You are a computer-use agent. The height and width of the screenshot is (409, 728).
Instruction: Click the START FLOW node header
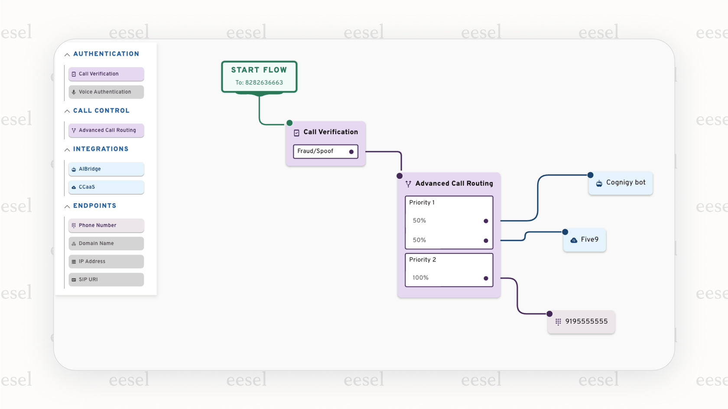259,70
